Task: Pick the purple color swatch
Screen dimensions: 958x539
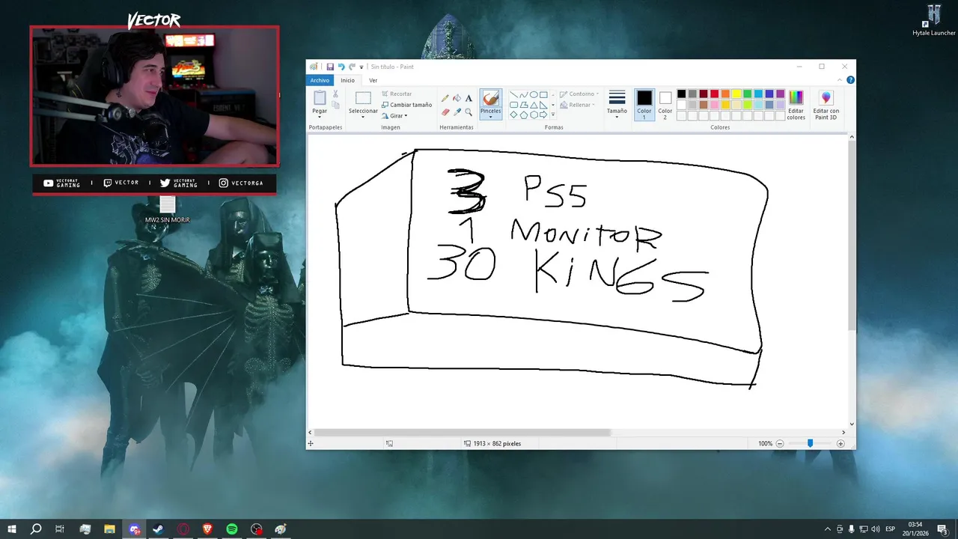Action: click(x=780, y=94)
